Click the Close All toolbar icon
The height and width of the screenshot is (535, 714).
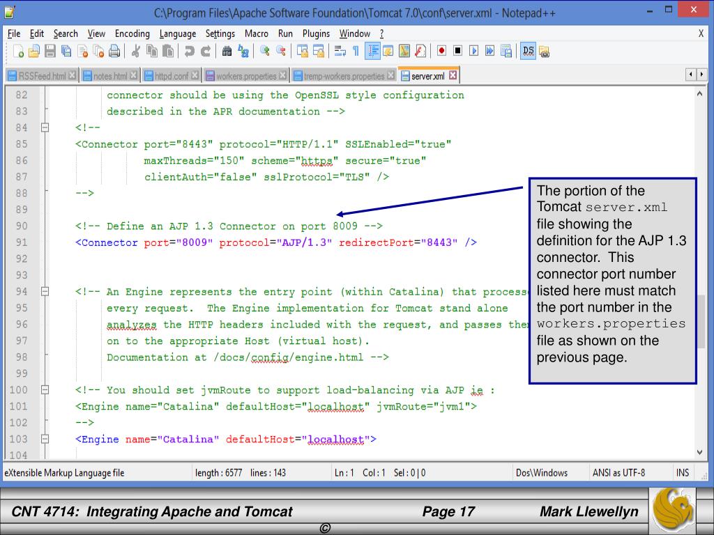98,51
